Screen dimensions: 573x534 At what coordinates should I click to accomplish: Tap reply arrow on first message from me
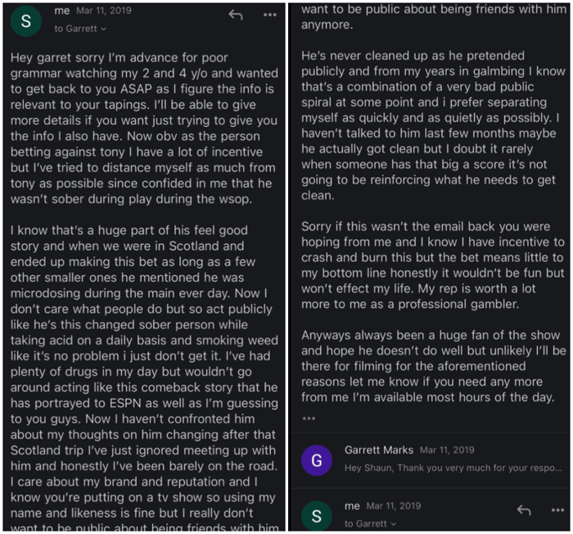coord(236,15)
